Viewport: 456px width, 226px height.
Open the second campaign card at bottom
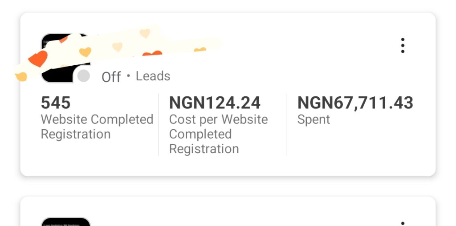[x=228, y=211]
